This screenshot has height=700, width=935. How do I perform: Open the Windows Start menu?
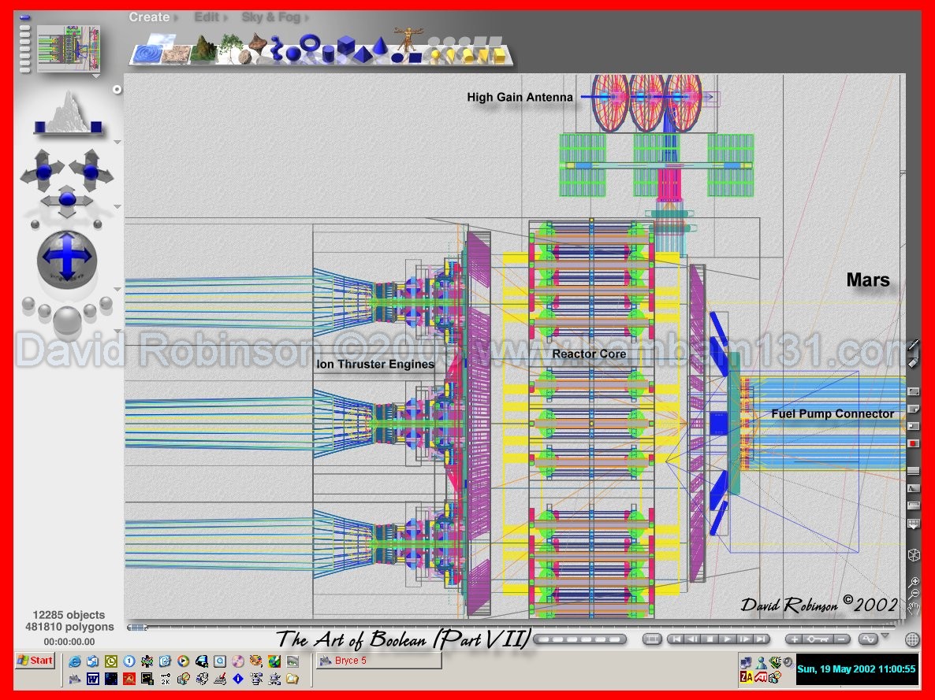pyautogui.click(x=35, y=660)
